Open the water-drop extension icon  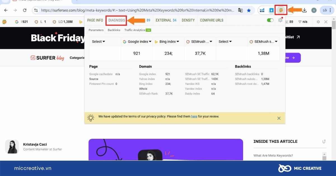271,10
